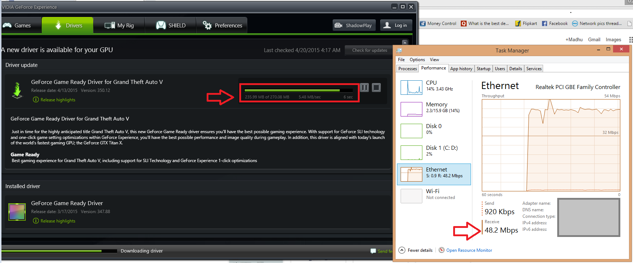Select Disk 0 in performance list
Screen dimensions: 633x263
coord(434,131)
